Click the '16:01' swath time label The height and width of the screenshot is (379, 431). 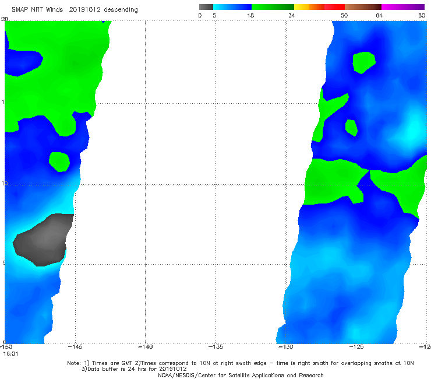click(x=10, y=354)
